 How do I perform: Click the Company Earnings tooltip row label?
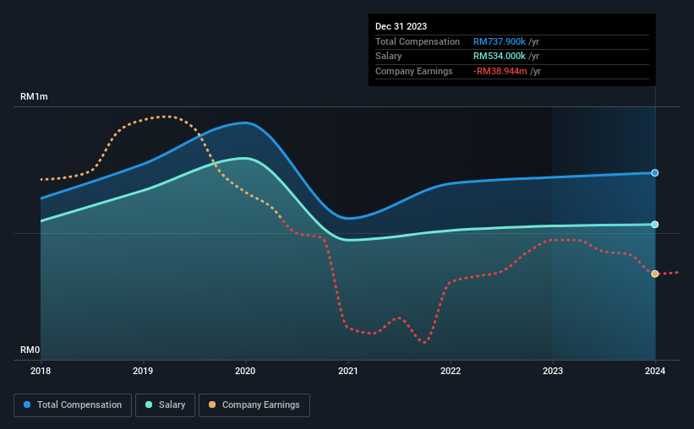tap(414, 71)
